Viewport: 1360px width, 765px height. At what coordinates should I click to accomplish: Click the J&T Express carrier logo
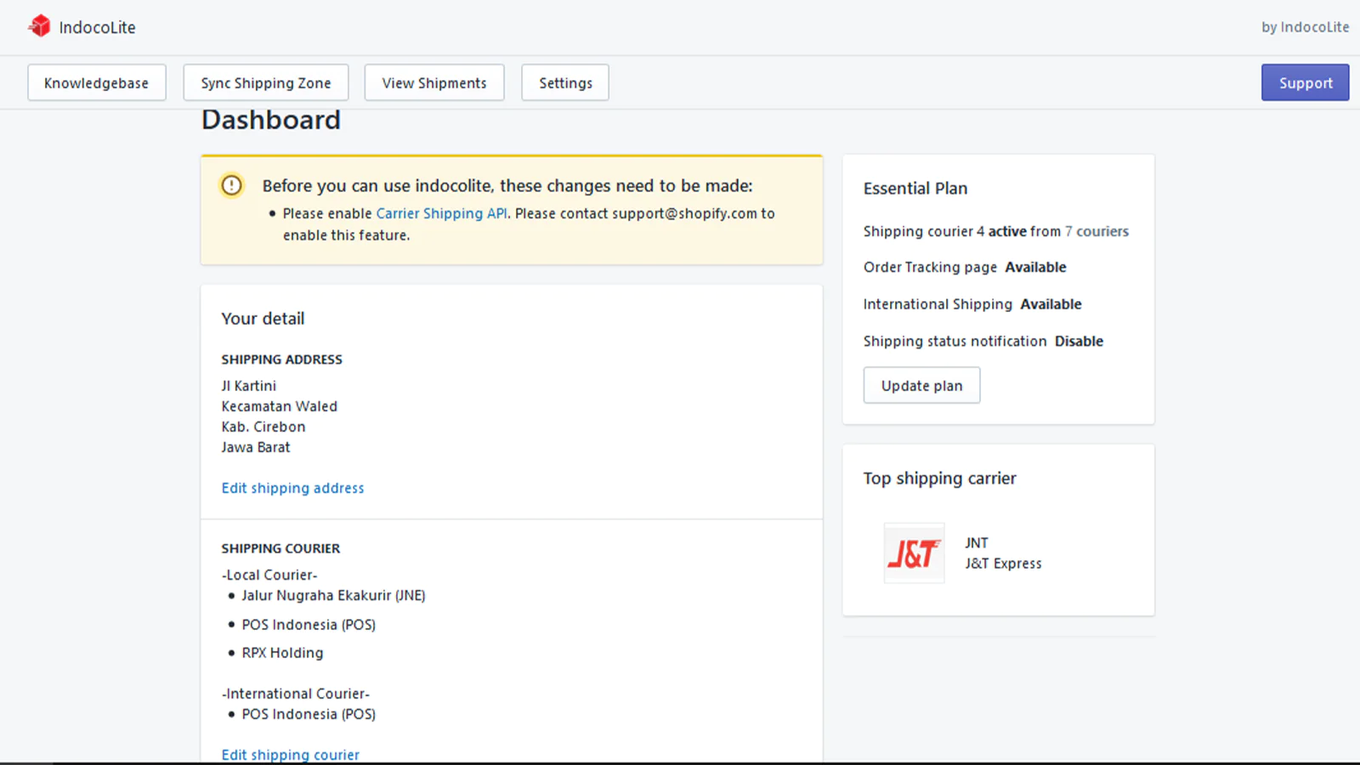914,553
